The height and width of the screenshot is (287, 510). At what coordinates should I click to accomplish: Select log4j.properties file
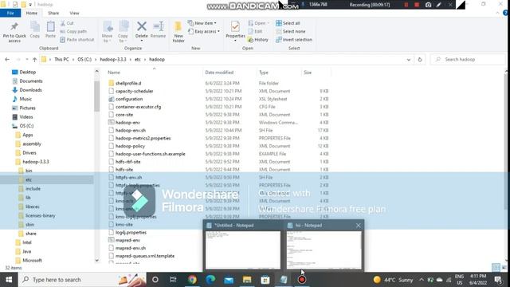point(131,232)
